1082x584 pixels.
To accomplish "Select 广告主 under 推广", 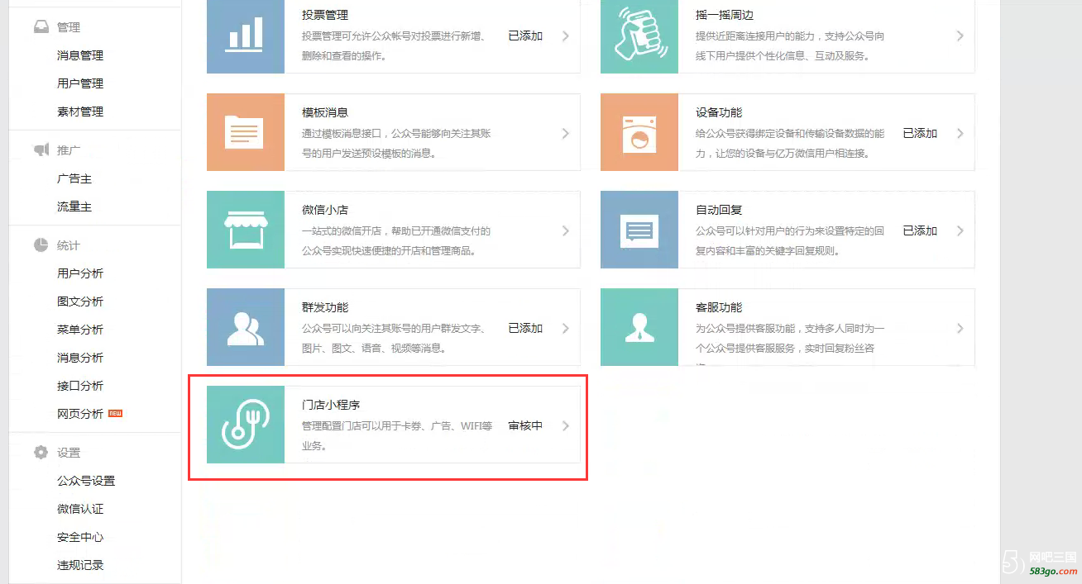I will coord(74,178).
